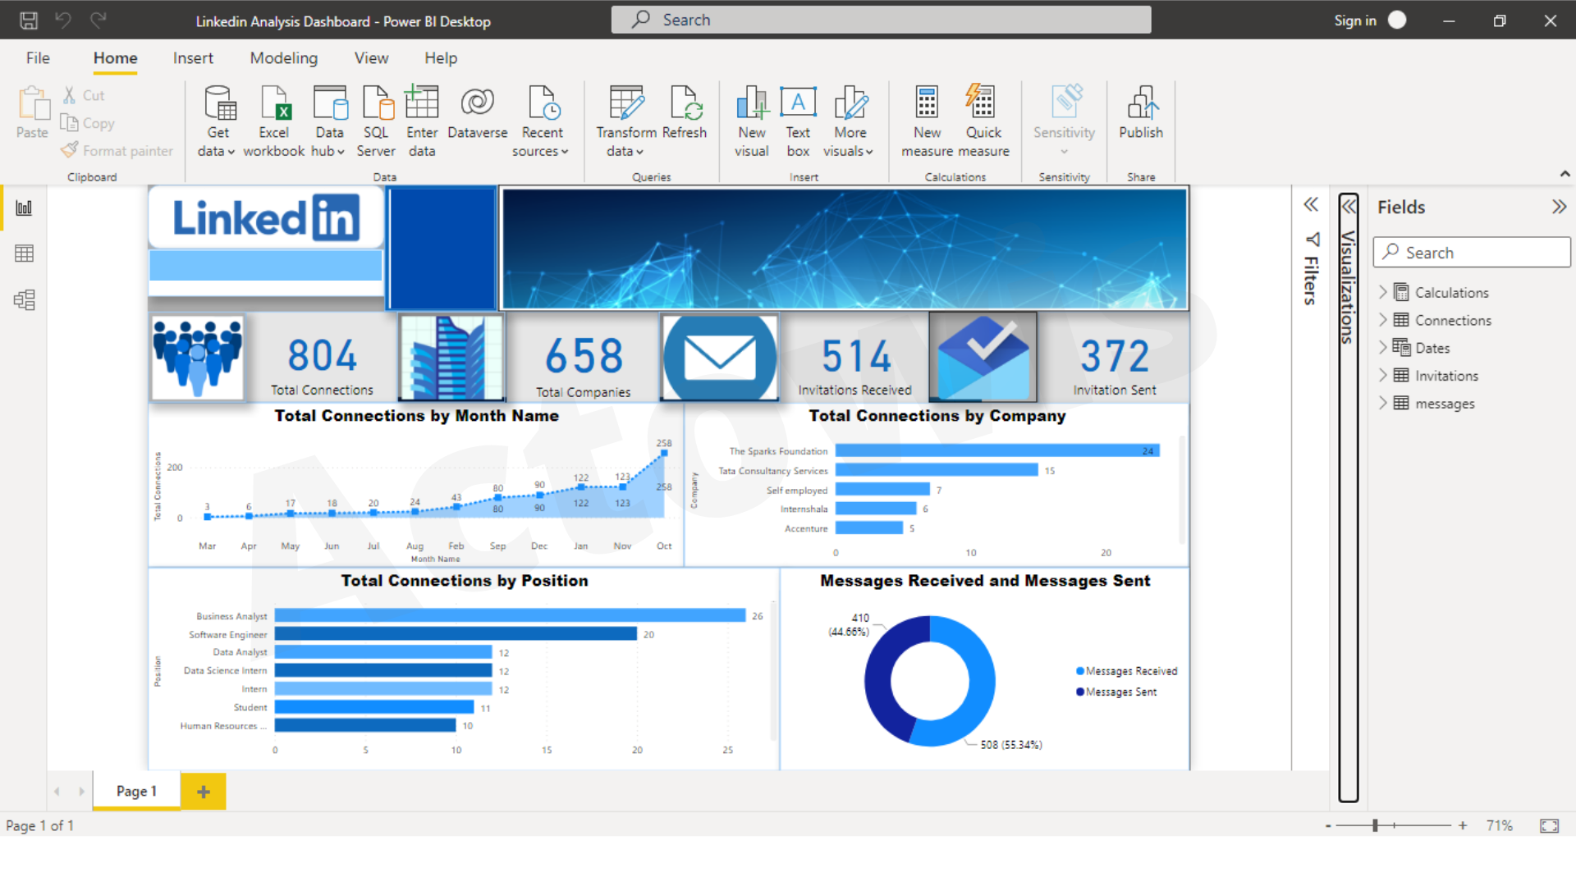Switch to Data view
The height and width of the screenshot is (886, 1576).
point(24,253)
